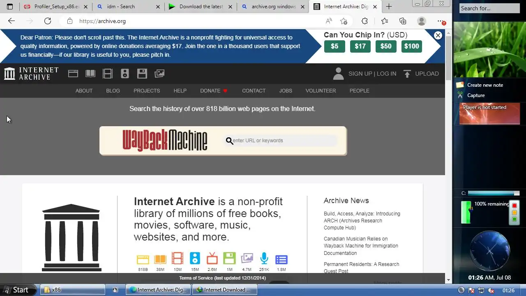Open the PROJECTS menu item
This screenshot has height=296, width=526.
[x=147, y=90]
